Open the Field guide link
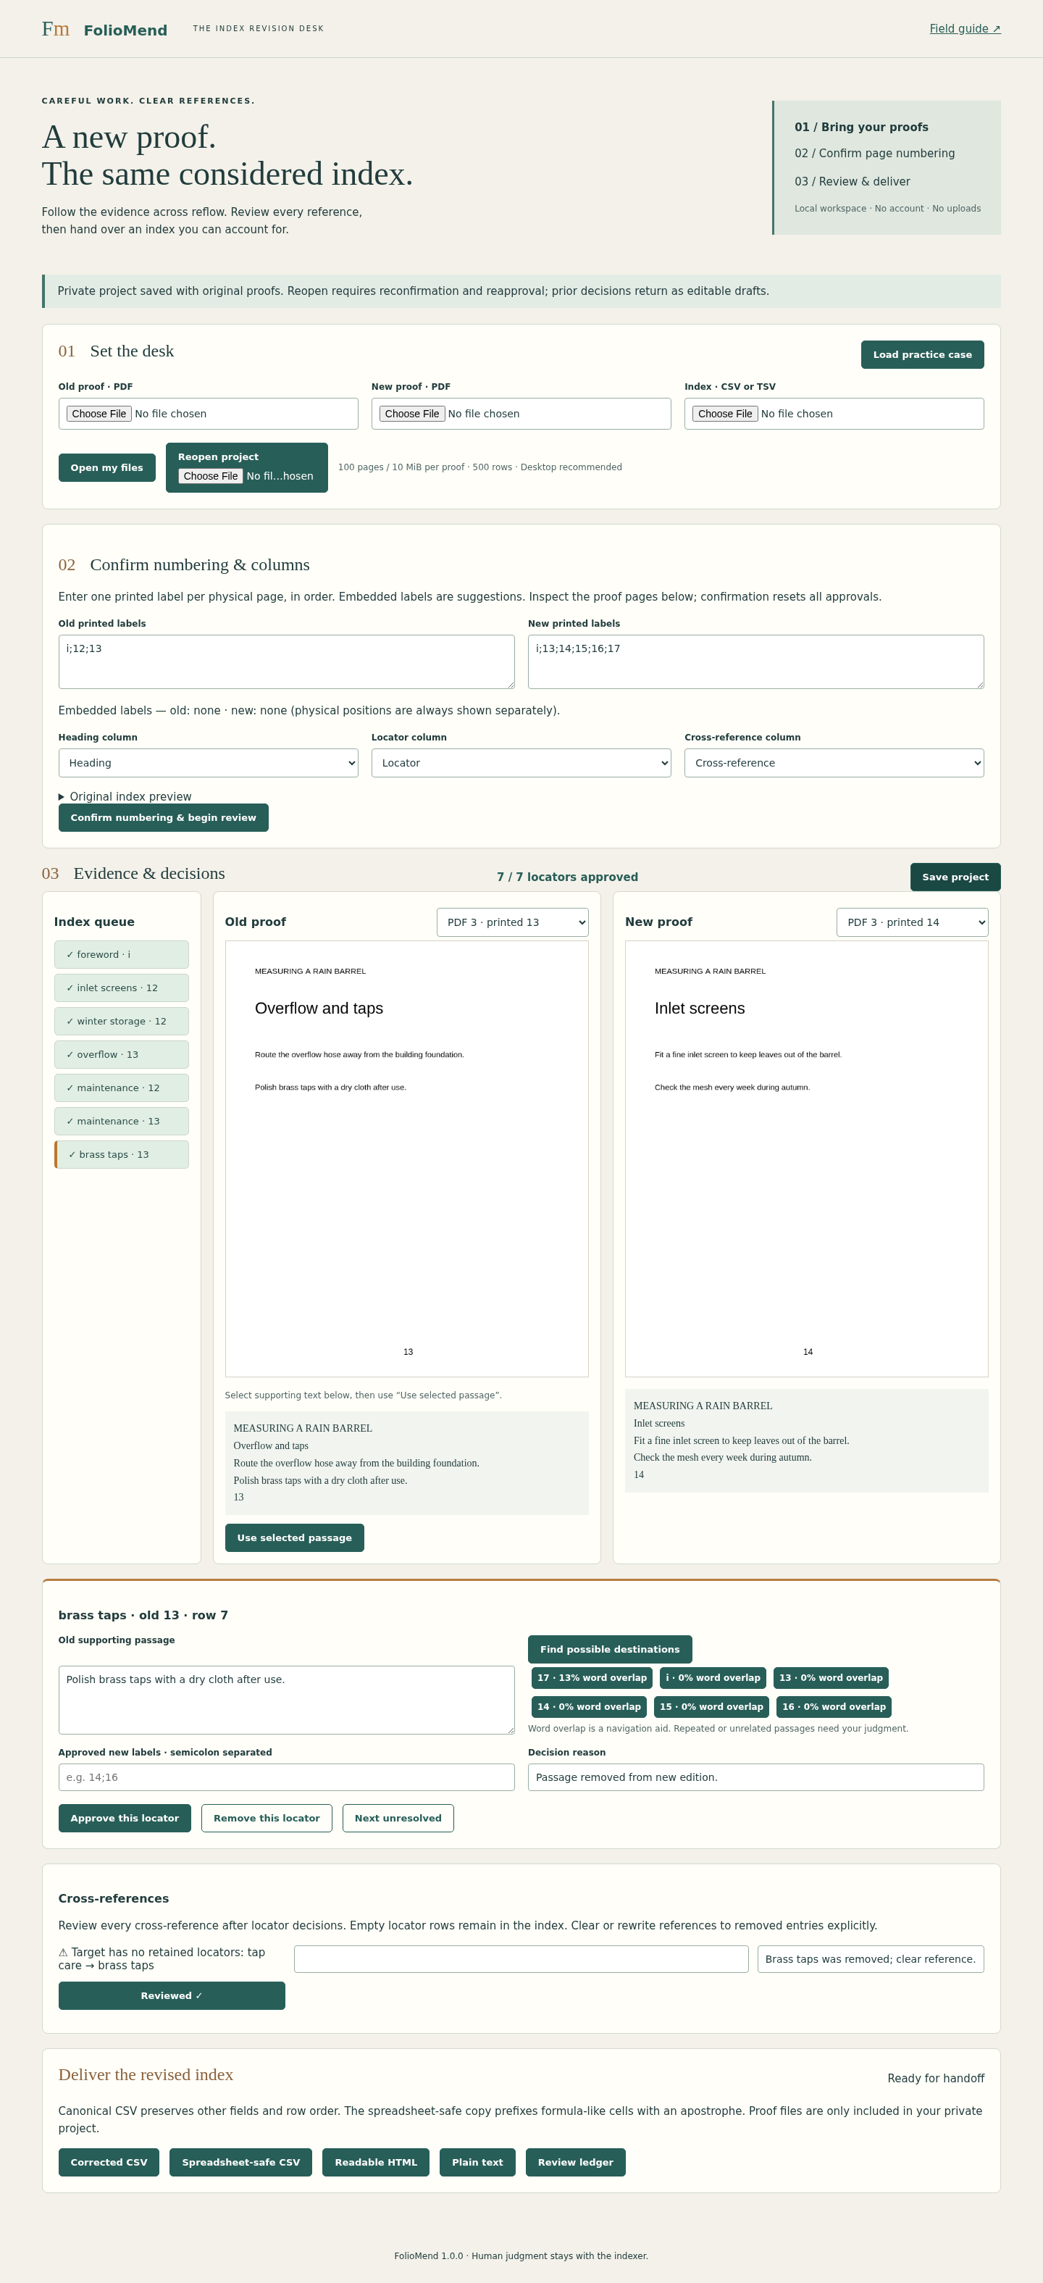Viewport: 1043px width, 2283px height. [964, 29]
